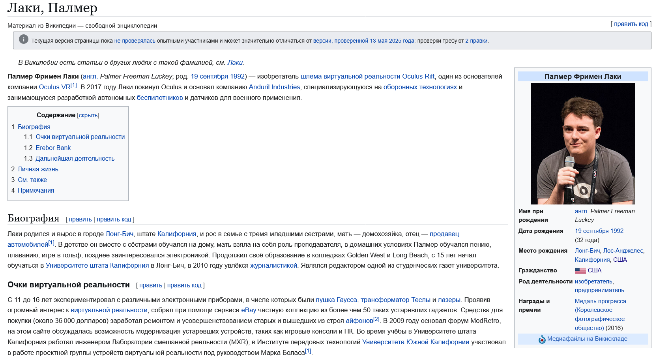The image size is (655, 360).
Task: Jump to Биография in contents
Action: tap(34, 127)
